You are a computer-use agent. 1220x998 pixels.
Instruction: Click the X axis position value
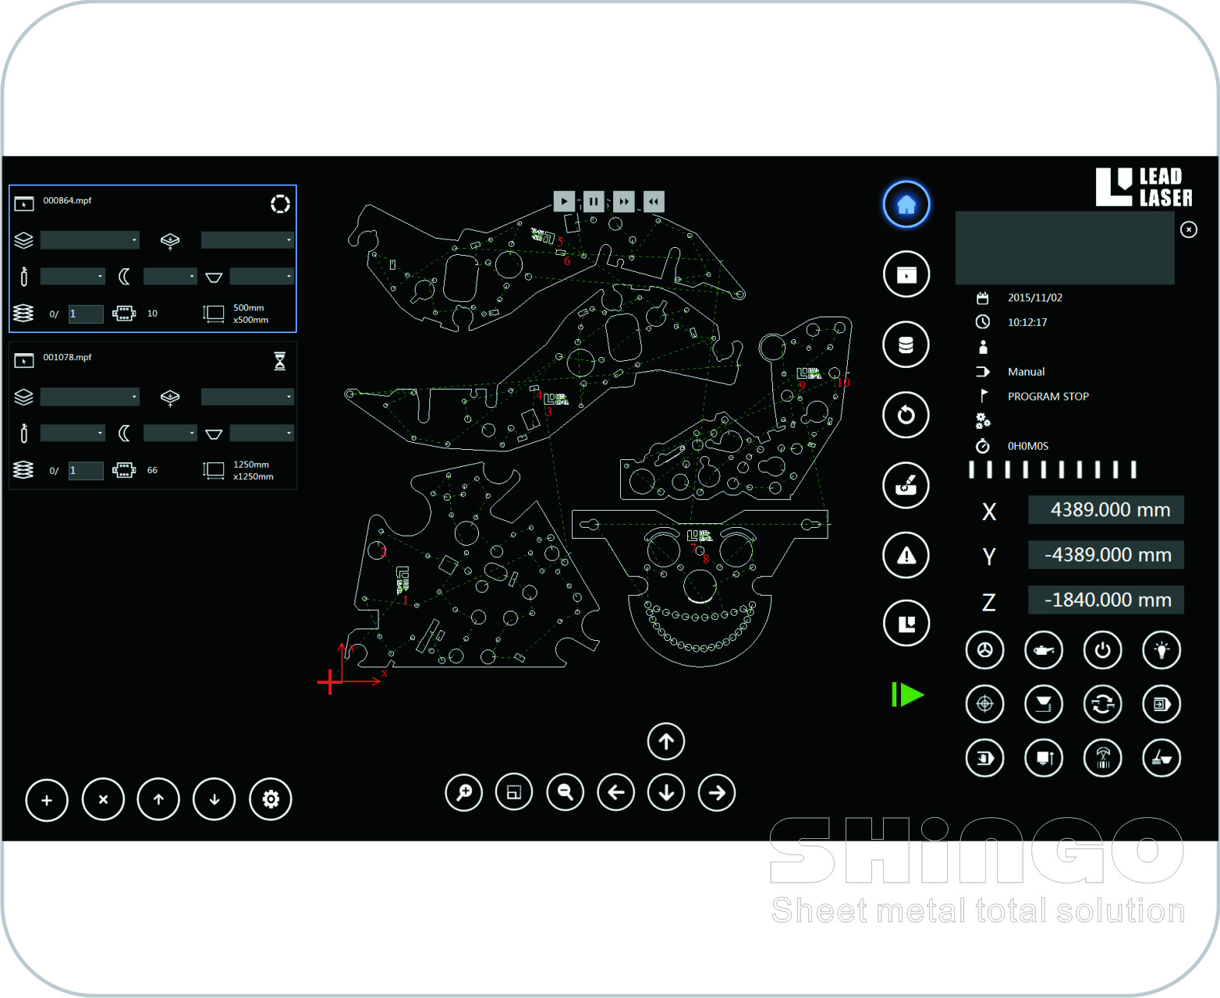pyautogui.click(x=1105, y=510)
